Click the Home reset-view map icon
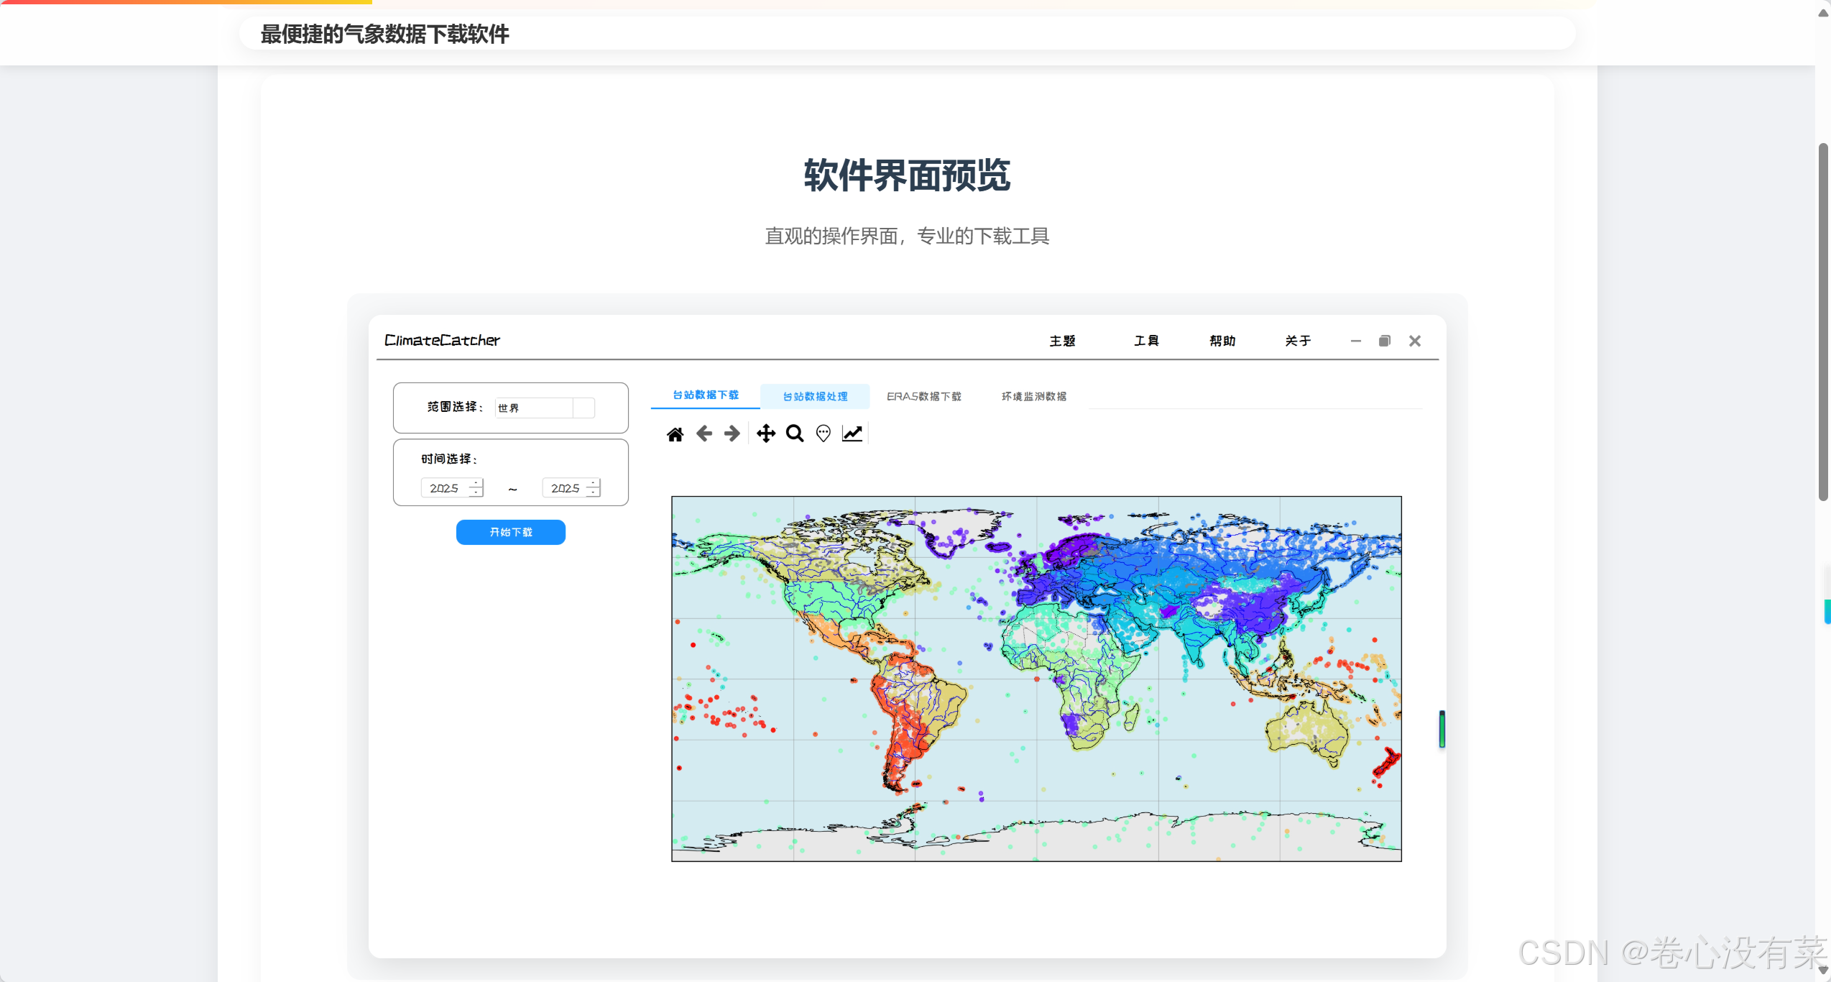Viewport: 1831px width, 982px height. click(x=675, y=434)
